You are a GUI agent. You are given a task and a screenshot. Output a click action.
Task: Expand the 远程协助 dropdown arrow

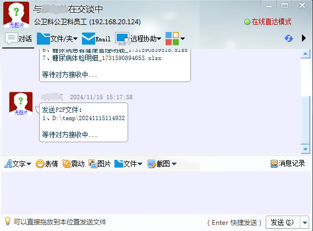(159, 39)
